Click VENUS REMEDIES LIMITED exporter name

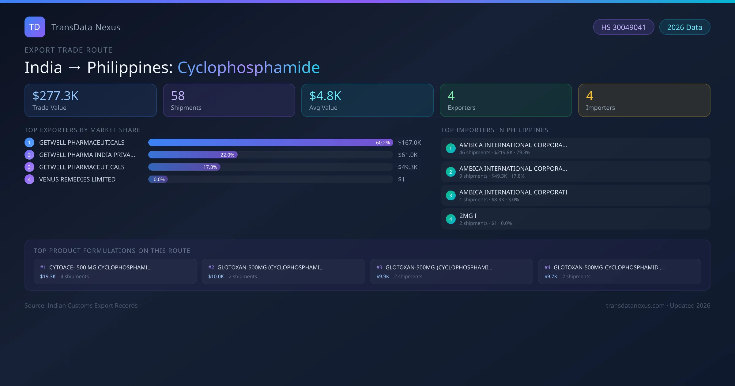[77, 179]
